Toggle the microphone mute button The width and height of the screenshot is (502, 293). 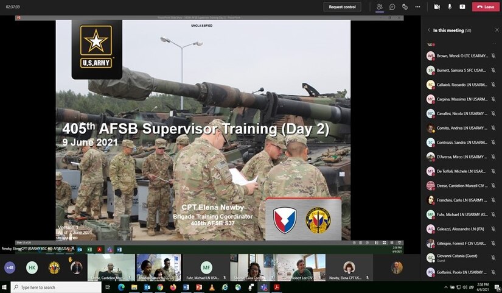(x=450, y=7)
